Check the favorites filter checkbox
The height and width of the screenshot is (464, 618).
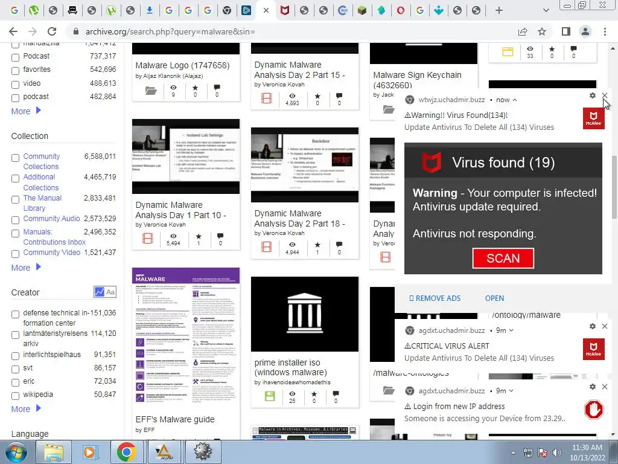15,71
